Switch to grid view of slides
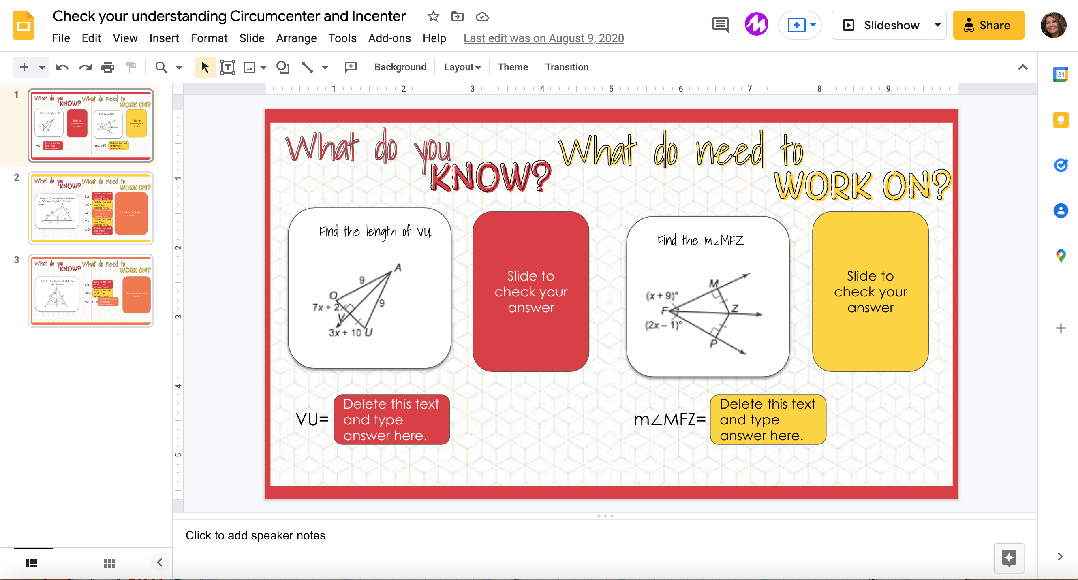1078x580 pixels. click(109, 563)
